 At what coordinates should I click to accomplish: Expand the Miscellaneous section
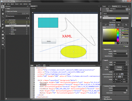pos(103,99)
